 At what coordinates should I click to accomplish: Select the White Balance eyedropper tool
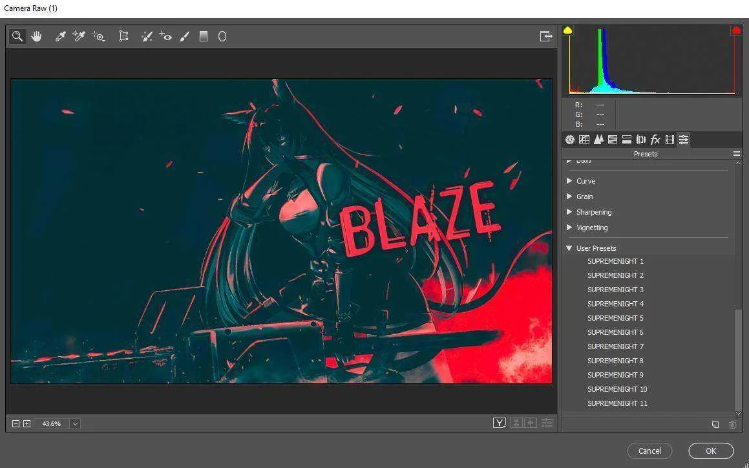(60, 36)
